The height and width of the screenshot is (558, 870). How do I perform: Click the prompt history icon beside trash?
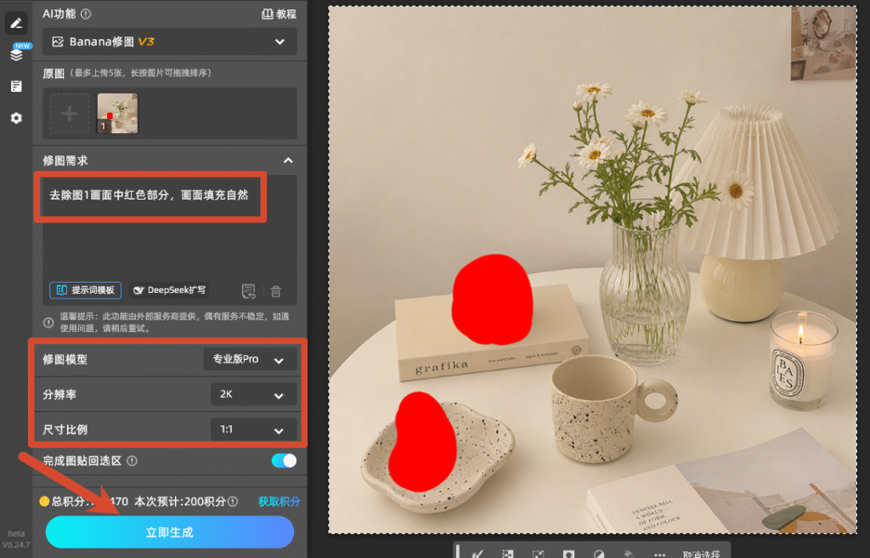click(249, 290)
